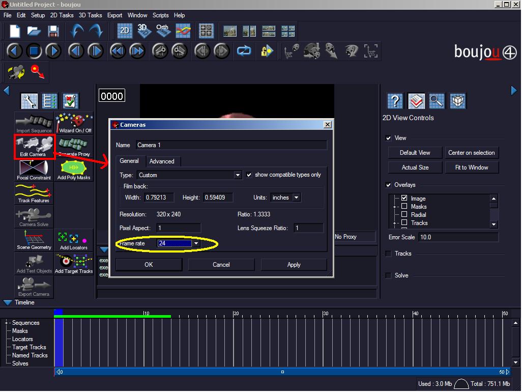
Task: Collapse right panel with the blue arrow
Action: pyautogui.click(x=514, y=91)
